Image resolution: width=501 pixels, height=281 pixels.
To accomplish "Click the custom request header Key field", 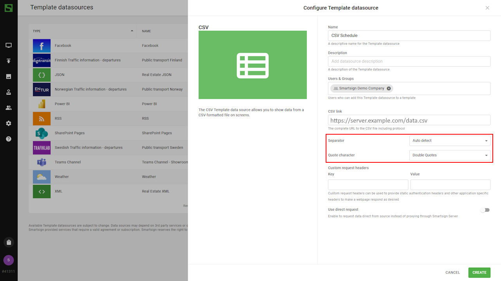I will click(368, 185).
